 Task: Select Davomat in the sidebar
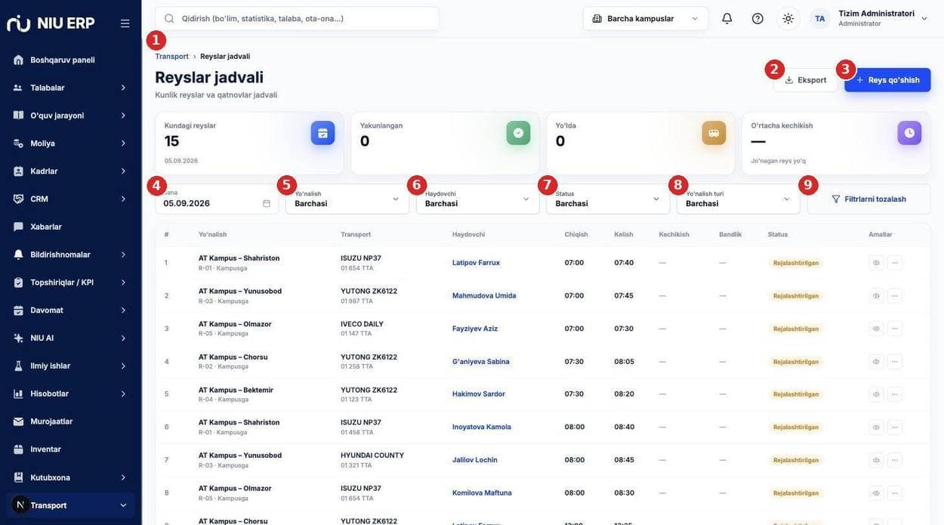(x=70, y=310)
